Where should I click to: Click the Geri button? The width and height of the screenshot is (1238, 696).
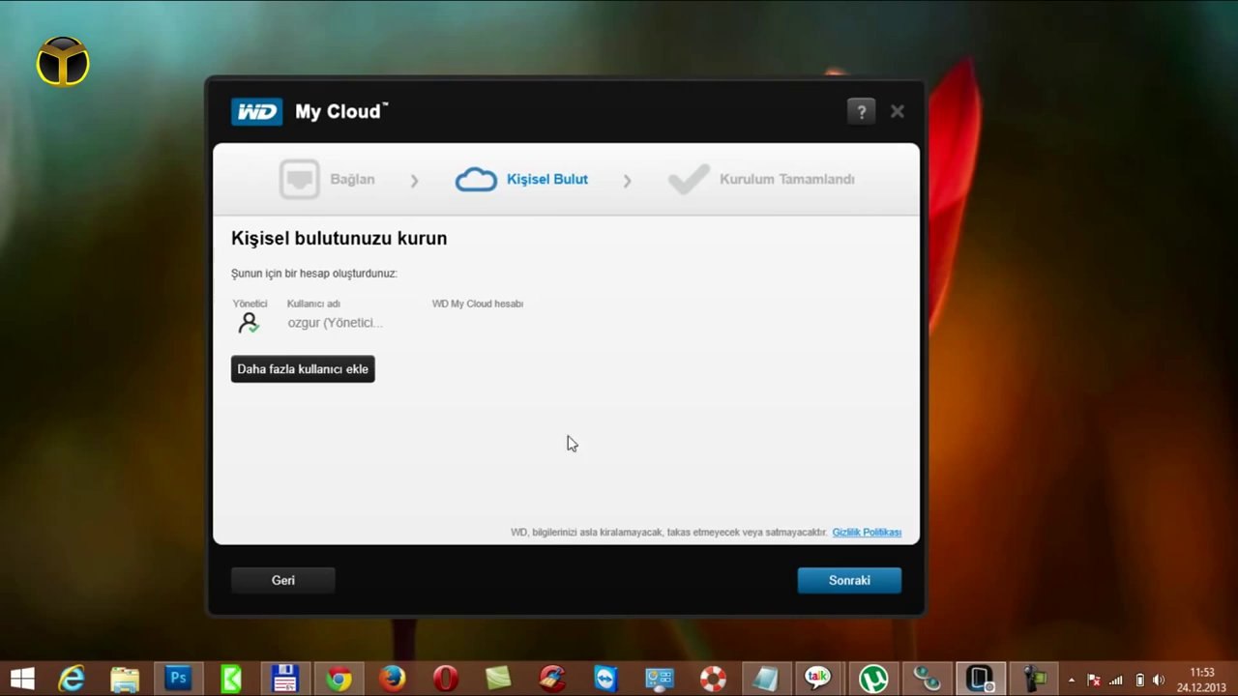click(283, 580)
